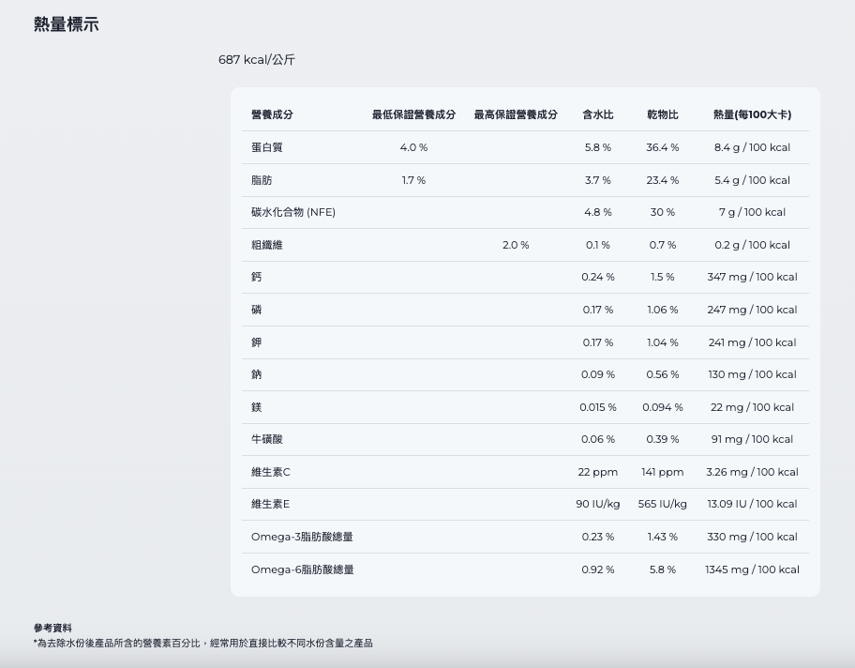Screen dimensions: 855x668
Task: Click the 熱量標示 section heading
Action: (x=66, y=25)
